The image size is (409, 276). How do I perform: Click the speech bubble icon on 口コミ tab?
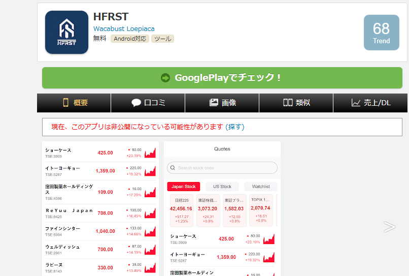point(136,103)
